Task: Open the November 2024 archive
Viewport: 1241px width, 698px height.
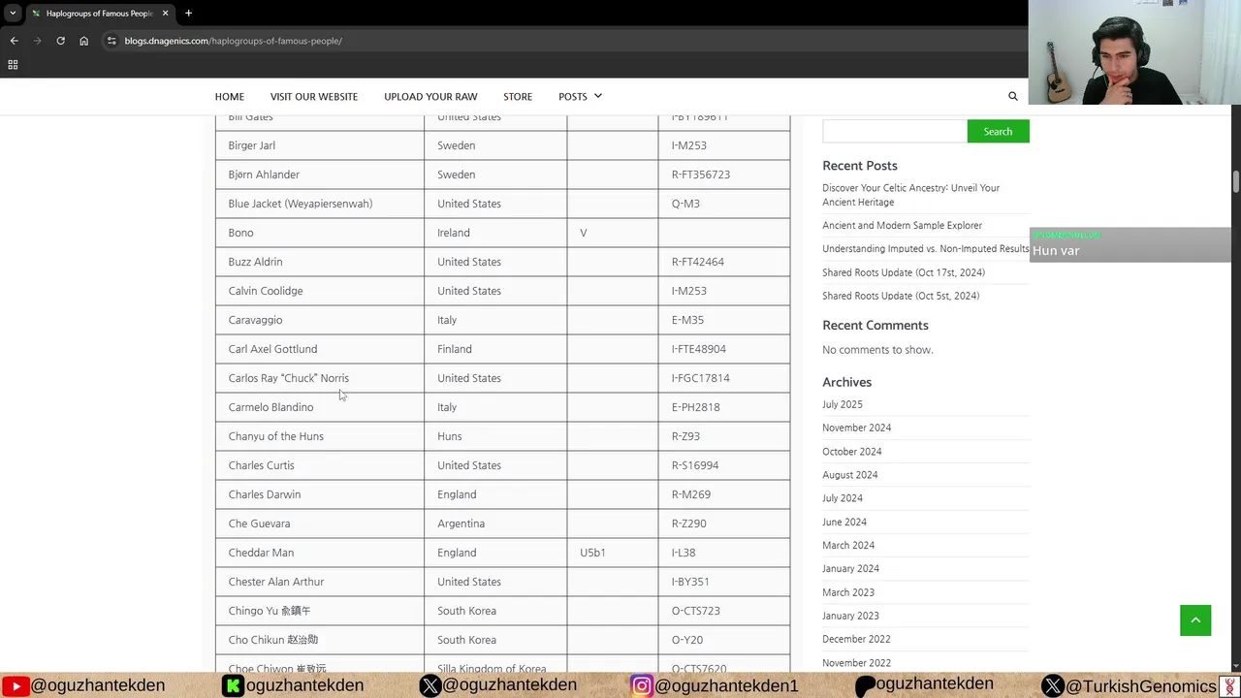Action: (x=857, y=428)
